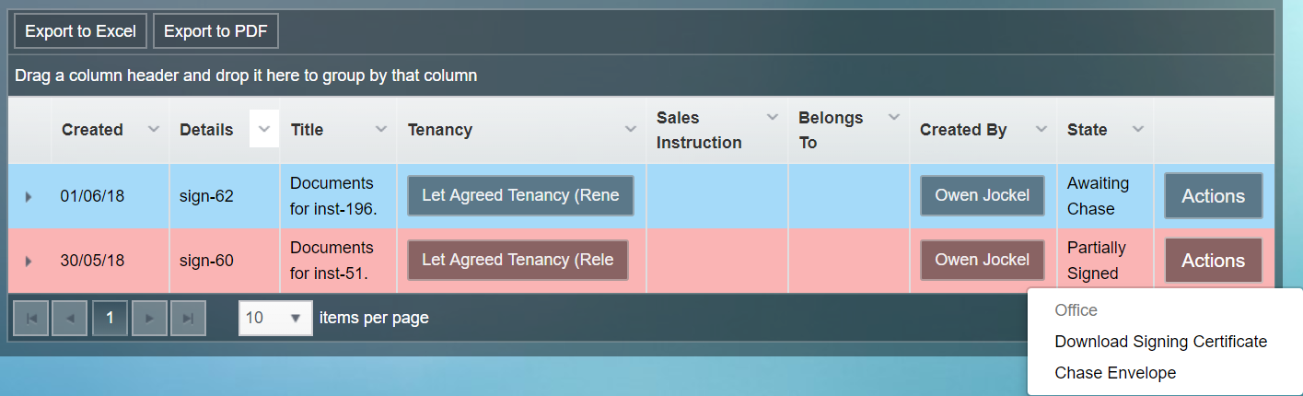Open State column menu arrow
Image resolution: width=1303 pixels, height=396 pixels.
pyautogui.click(x=1138, y=129)
